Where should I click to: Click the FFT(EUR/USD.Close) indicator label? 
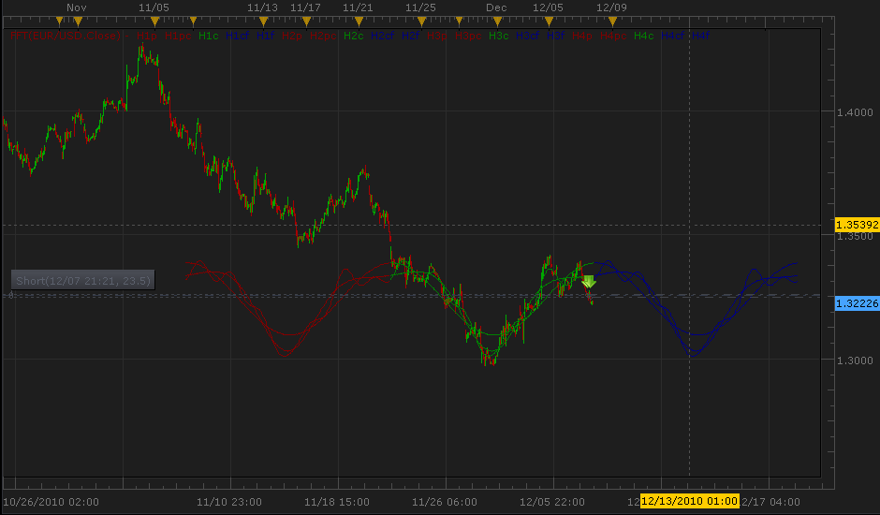(66, 36)
